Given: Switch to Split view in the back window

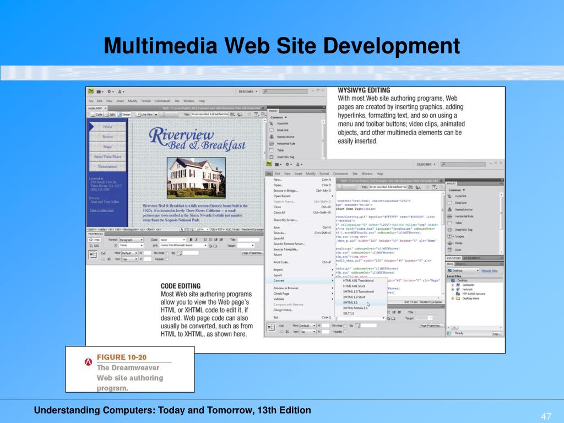Looking at the screenshot, I should [x=110, y=115].
